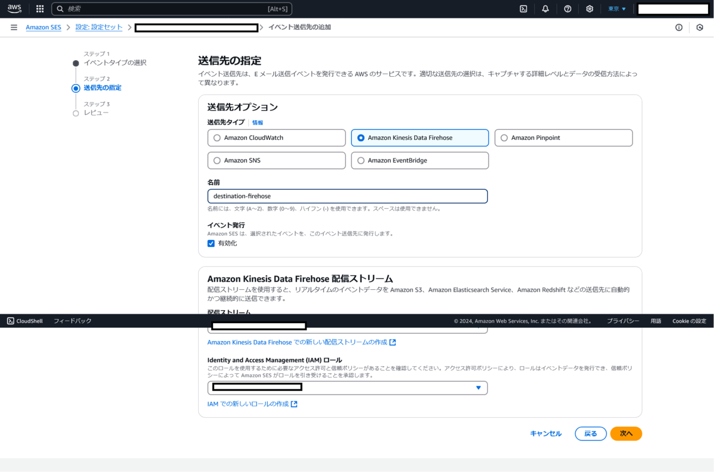Select Amazon Pinpoint destination type
714x472 pixels.
point(563,137)
